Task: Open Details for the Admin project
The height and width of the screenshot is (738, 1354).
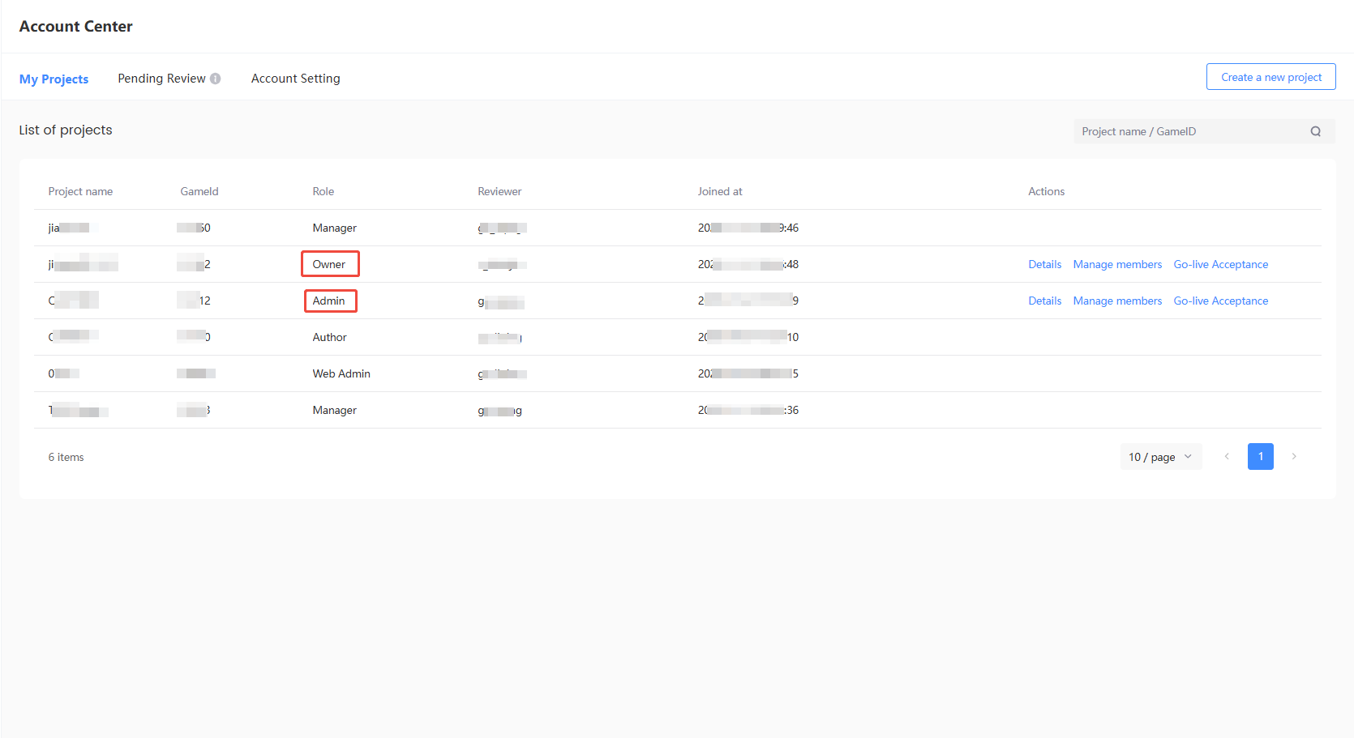Action: pyautogui.click(x=1044, y=301)
